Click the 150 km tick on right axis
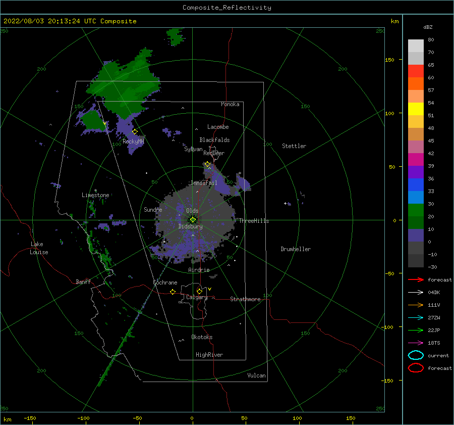454x425 pixels. (x=390, y=60)
